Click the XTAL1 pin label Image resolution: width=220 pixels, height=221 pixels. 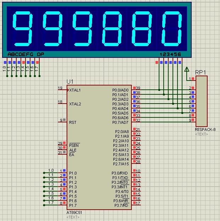(x=75, y=90)
